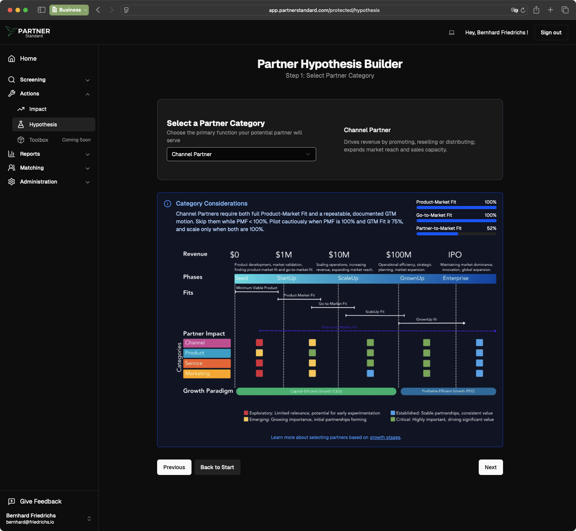The height and width of the screenshot is (531, 576).
Task: Click the Category Considerations info icon
Action: (168, 204)
